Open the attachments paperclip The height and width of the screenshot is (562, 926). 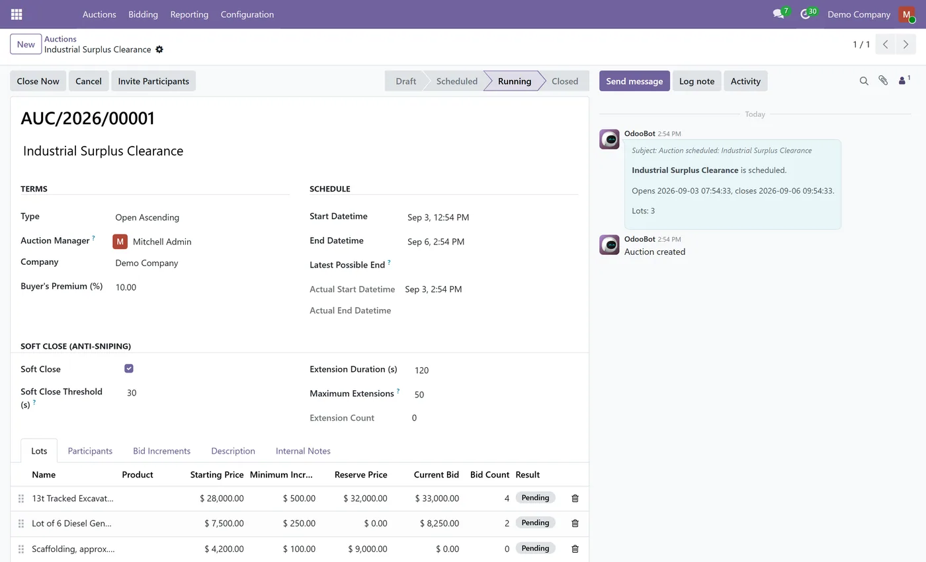883,81
